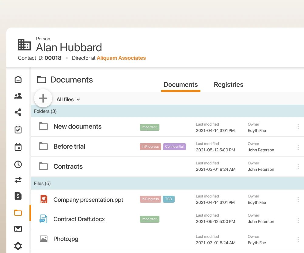Click the Confidential tag on Before trial

pos(174,147)
